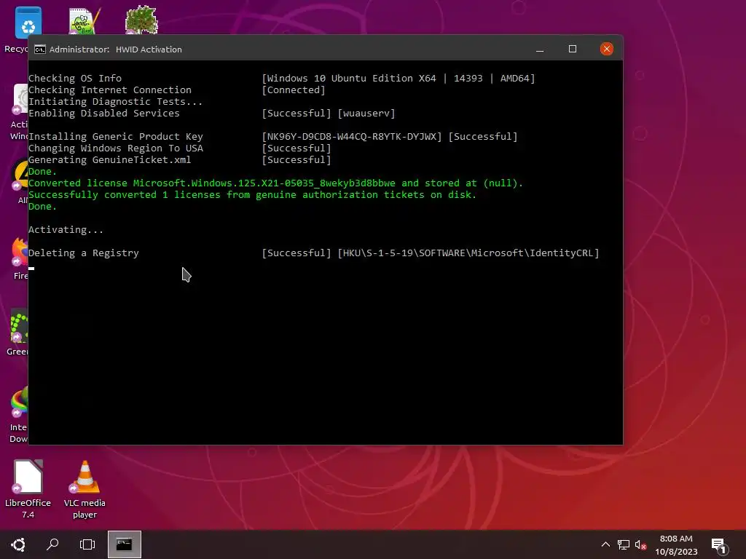This screenshot has height=559, width=746.
Task: Click the 'Successfully converted 1 licenses' line
Action: (x=252, y=195)
